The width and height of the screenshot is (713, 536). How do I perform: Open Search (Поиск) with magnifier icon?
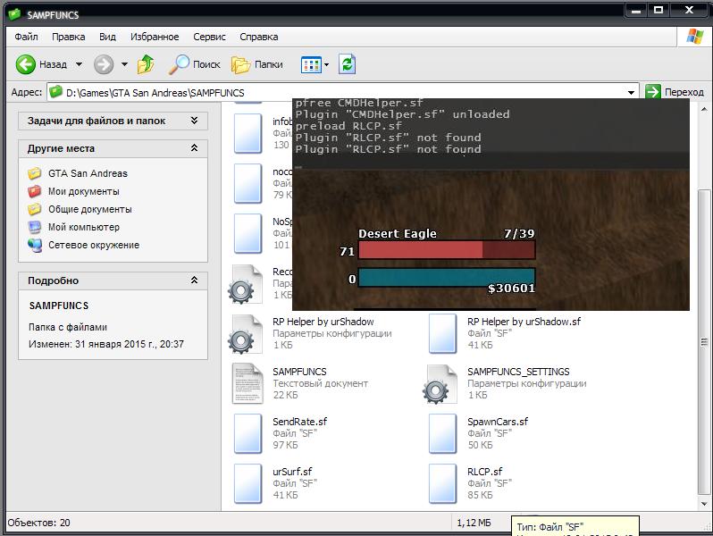194,64
